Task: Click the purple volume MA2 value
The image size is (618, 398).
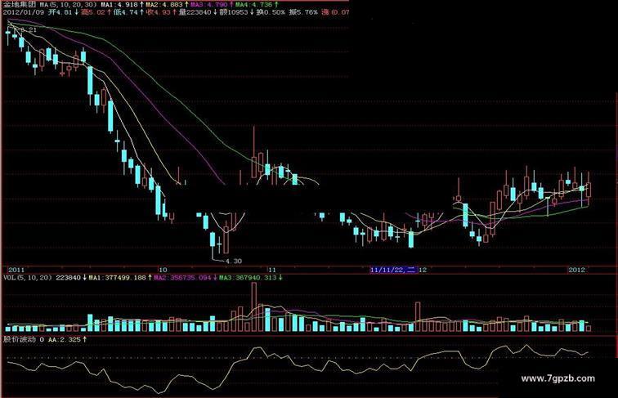Action: pos(182,278)
